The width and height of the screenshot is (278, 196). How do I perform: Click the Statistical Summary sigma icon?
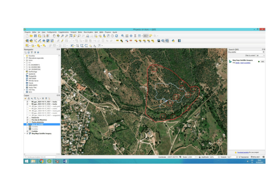tap(135, 36)
